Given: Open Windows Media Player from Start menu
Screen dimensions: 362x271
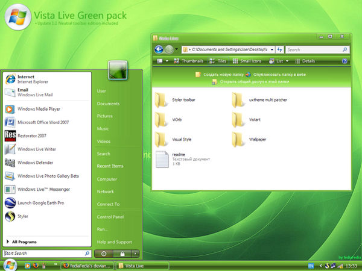Looking at the screenshot, I should (47, 109).
